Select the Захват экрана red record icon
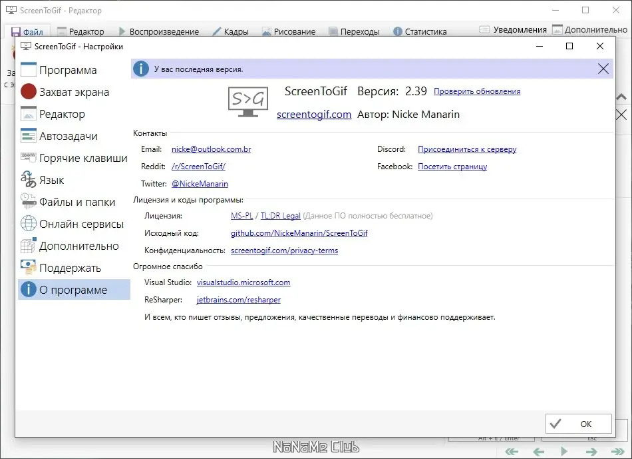 28,92
